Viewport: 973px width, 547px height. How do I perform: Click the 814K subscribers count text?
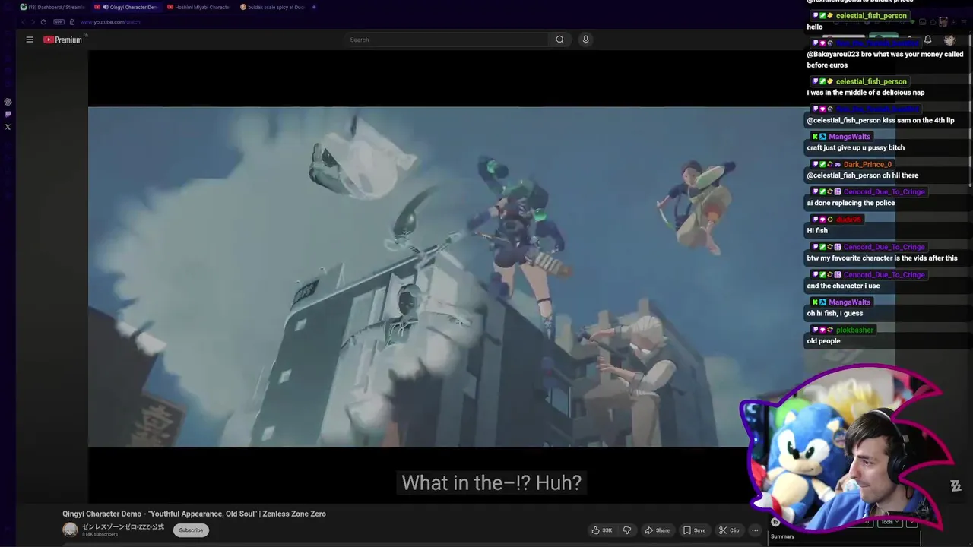[x=100, y=535]
